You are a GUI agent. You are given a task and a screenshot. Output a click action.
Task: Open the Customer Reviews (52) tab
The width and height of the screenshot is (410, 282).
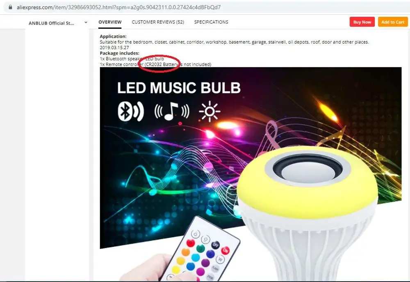click(158, 22)
